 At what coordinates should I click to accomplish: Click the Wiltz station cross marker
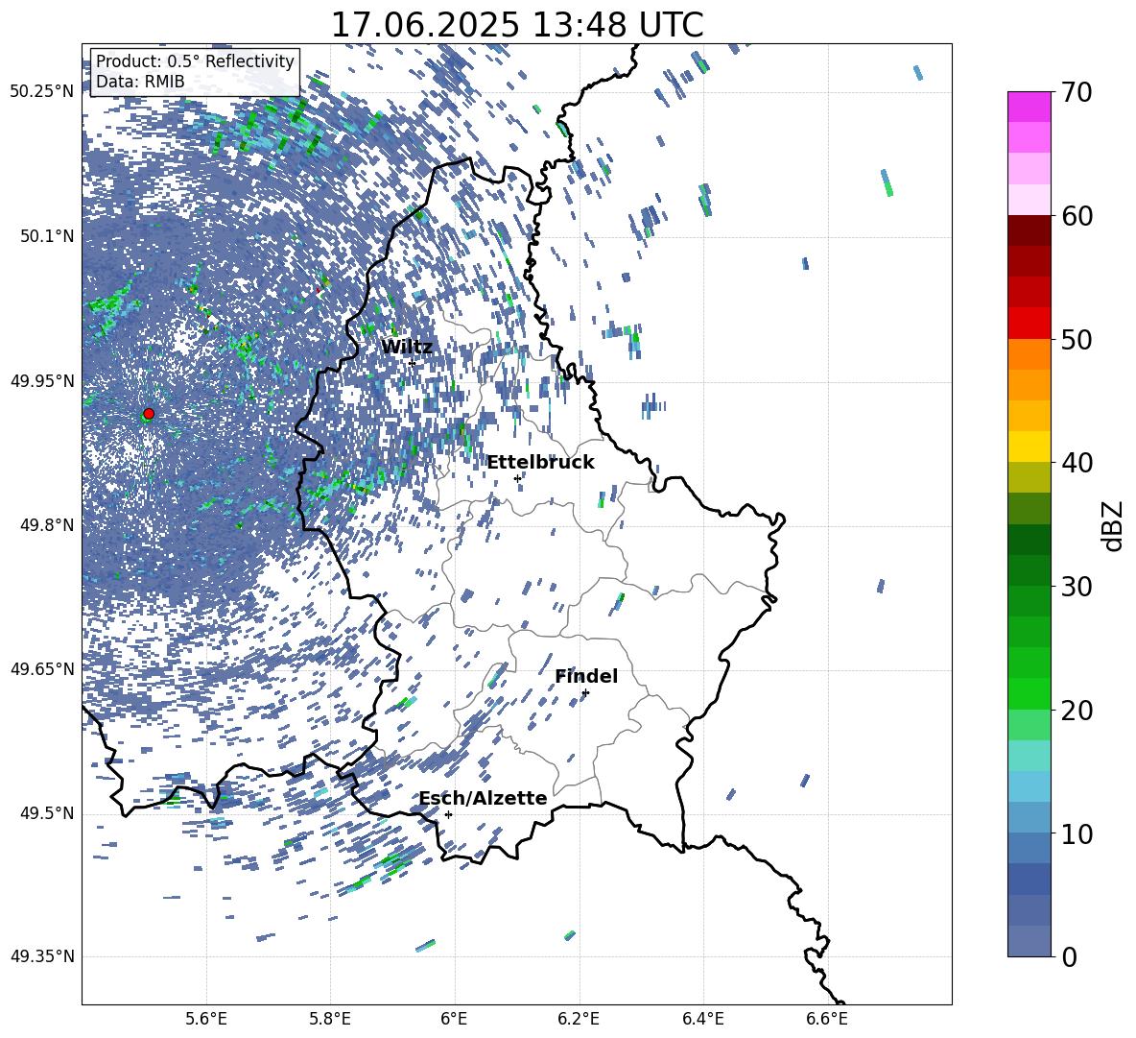click(413, 363)
